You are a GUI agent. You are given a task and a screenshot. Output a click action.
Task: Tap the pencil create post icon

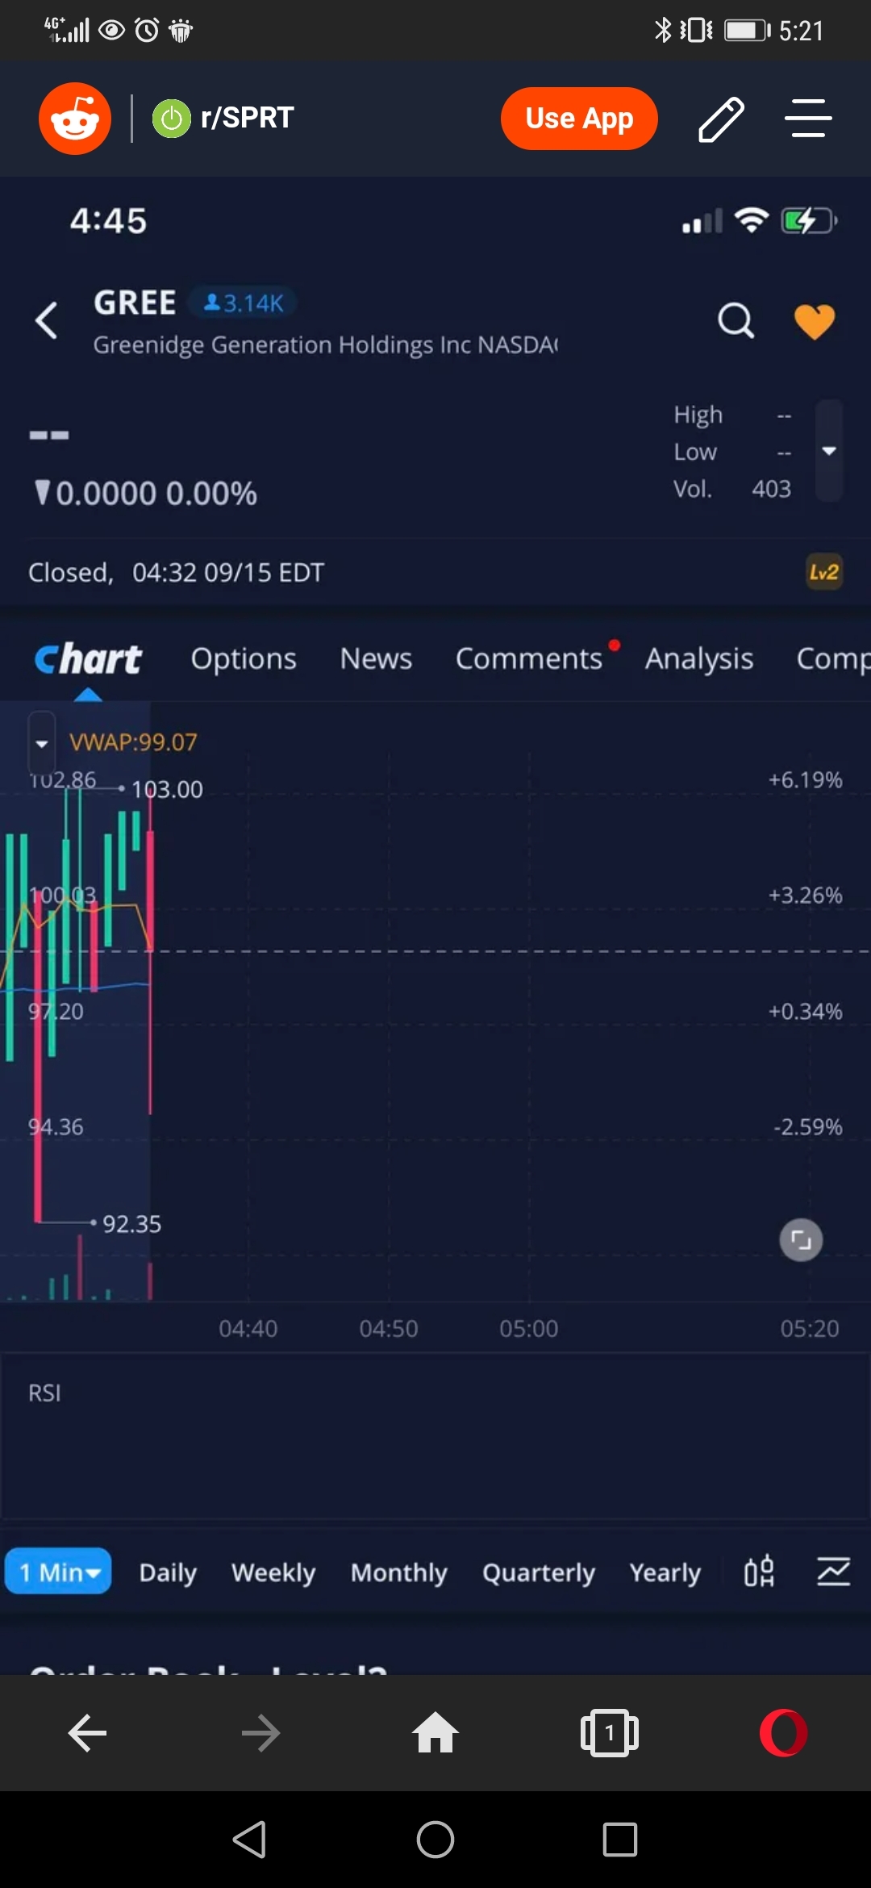(720, 119)
